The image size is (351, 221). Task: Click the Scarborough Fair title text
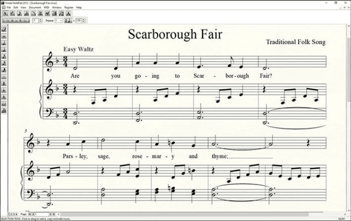[x=175, y=34]
